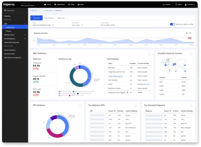Open the Cross-Site Scripting link
Screen dimensions: 201x147
pyautogui.click(x=114, y=76)
